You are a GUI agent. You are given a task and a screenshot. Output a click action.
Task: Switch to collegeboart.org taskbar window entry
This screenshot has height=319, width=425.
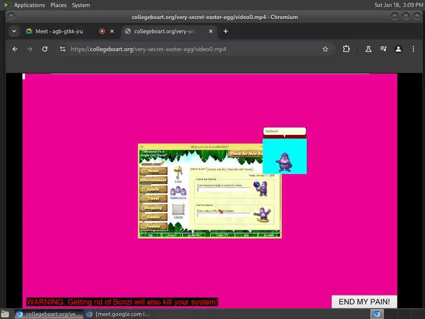49,314
